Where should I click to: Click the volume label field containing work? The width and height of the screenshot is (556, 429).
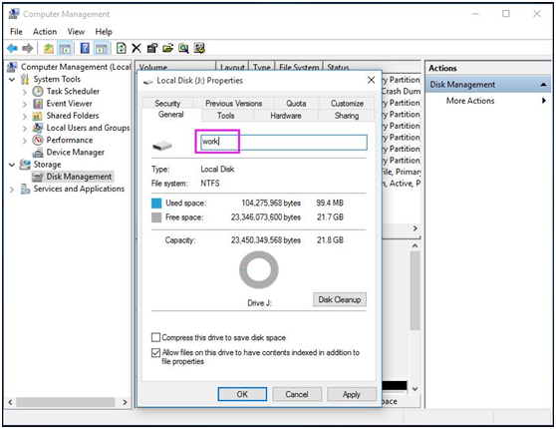click(284, 142)
